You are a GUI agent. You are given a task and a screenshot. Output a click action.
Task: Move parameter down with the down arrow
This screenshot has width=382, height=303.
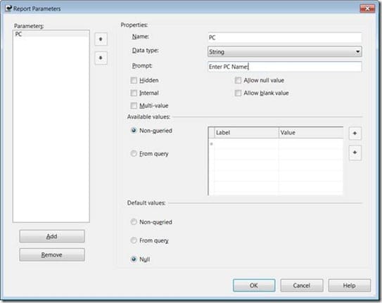pyautogui.click(x=101, y=58)
